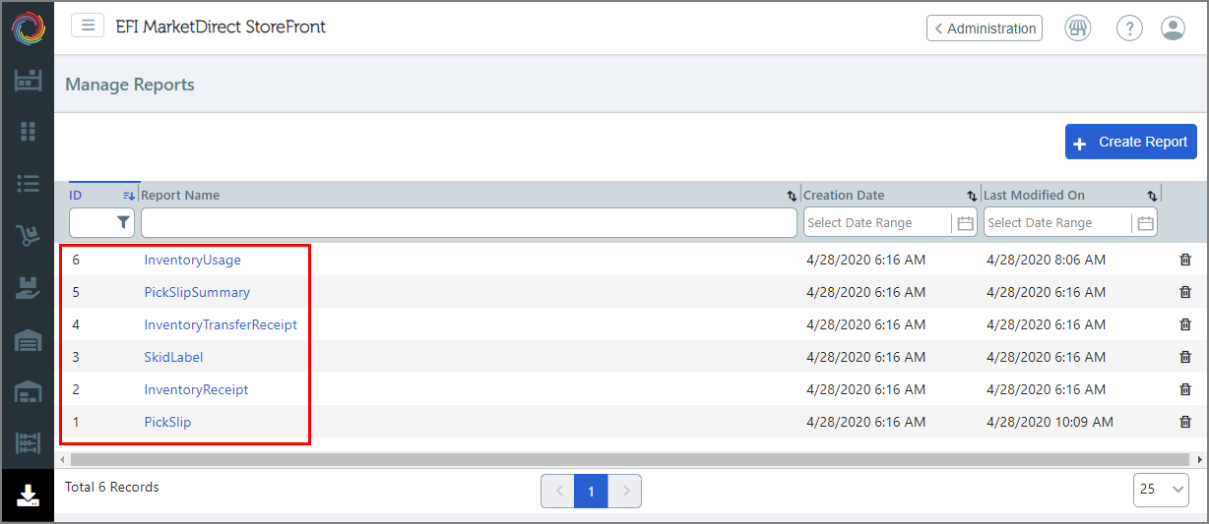Open the SkidLabel report link
The width and height of the screenshot is (1209, 524).
(173, 357)
